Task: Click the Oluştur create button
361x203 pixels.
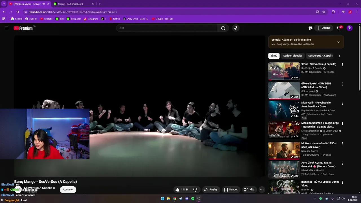Action: pyautogui.click(x=323, y=28)
